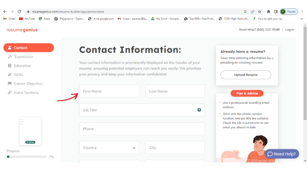Select the Experience sidebar section

[23, 57]
